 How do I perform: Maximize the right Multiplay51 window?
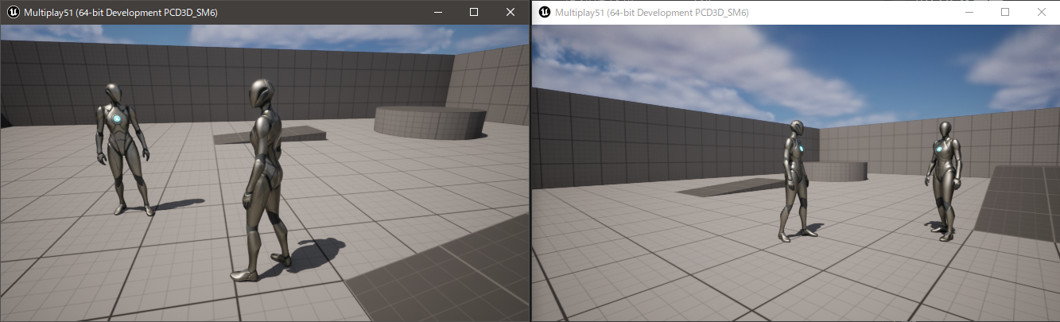click(1005, 12)
